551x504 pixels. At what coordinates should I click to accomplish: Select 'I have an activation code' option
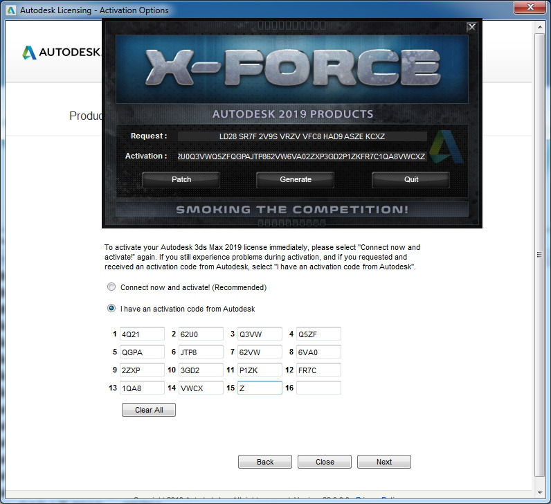[x=111, y=308]
